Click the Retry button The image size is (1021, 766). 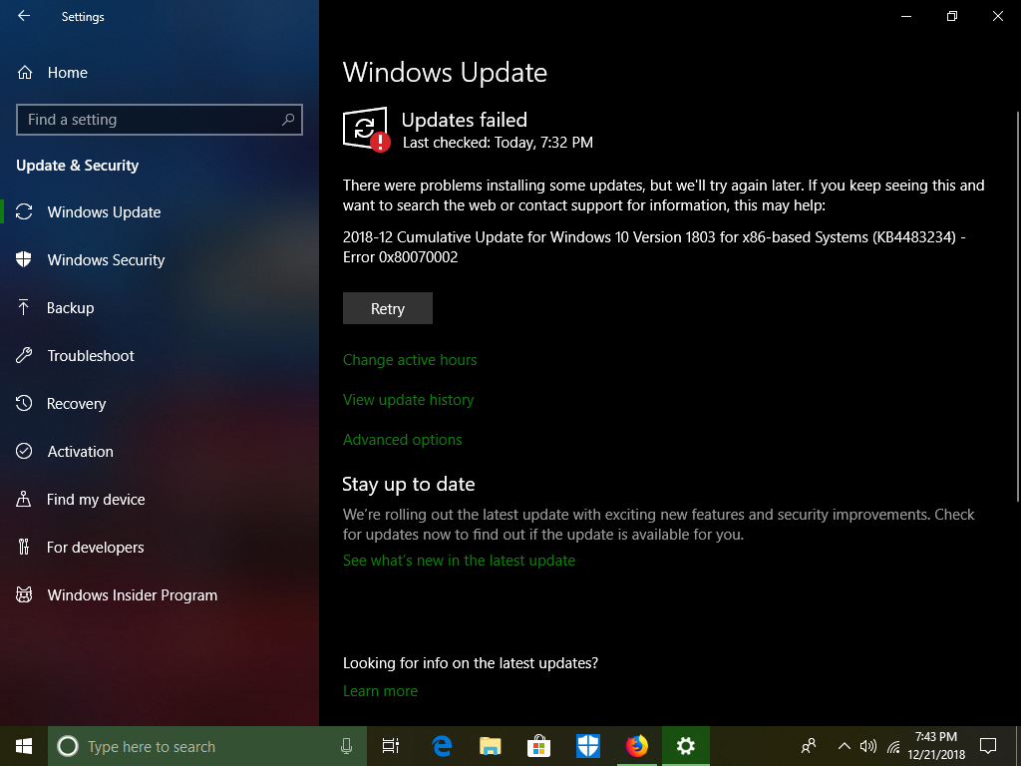(x=388, y=308)
